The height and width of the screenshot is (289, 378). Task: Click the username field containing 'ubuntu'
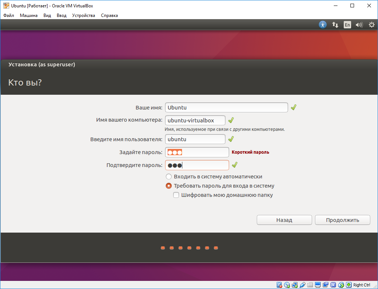[195, 139]
